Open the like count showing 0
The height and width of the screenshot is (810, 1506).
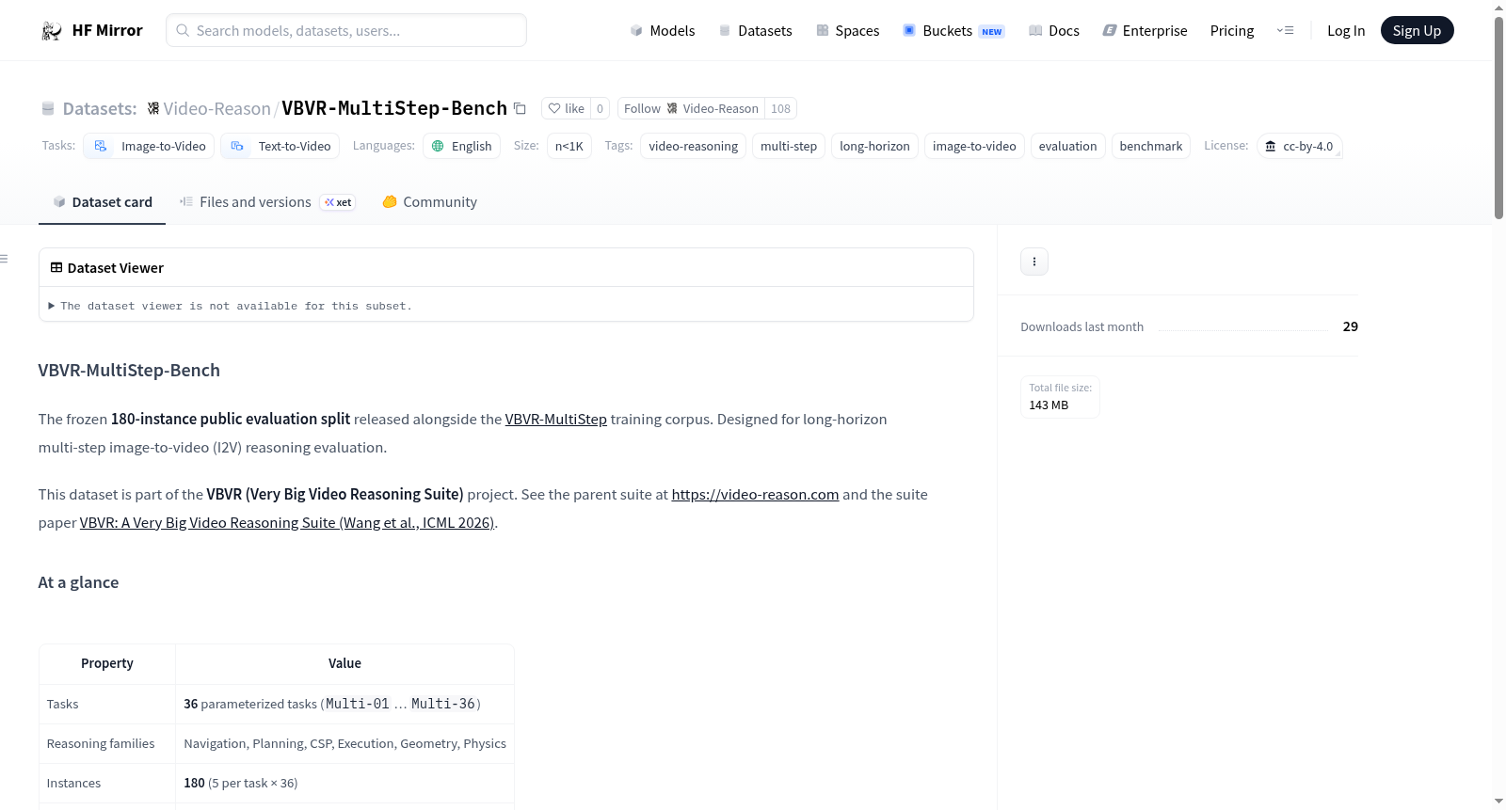(x=600, y=108)
